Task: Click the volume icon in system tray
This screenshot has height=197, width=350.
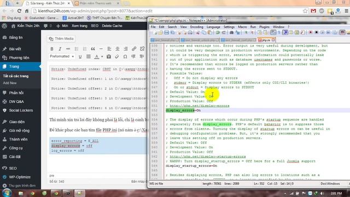Action: click(322, 193)
